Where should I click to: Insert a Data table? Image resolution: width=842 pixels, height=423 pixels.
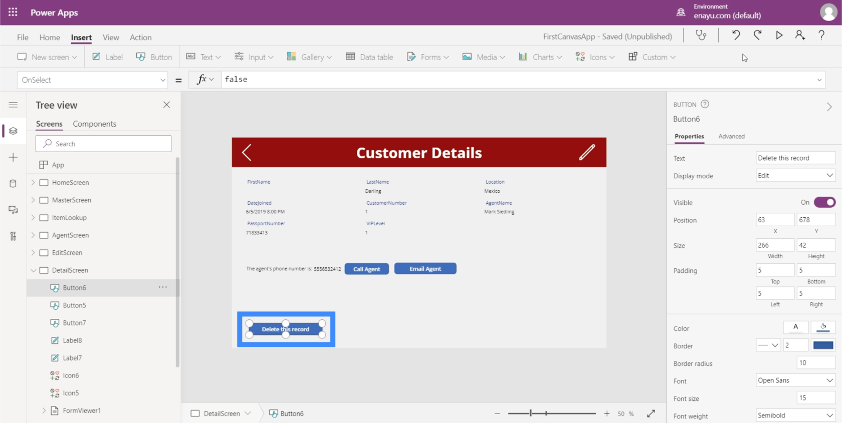click(369, 57)
